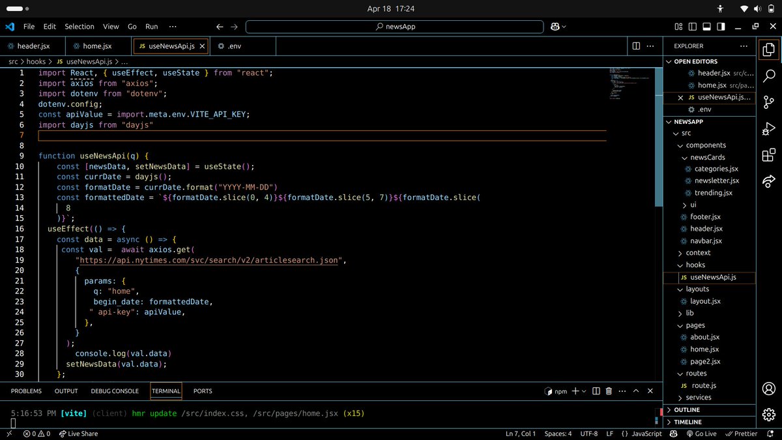
Task: Switch to .env editor tab
Action: point(242,46)
